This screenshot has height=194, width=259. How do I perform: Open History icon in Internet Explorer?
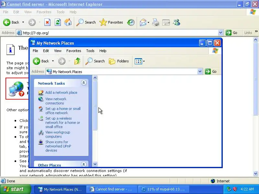(131, 22)
